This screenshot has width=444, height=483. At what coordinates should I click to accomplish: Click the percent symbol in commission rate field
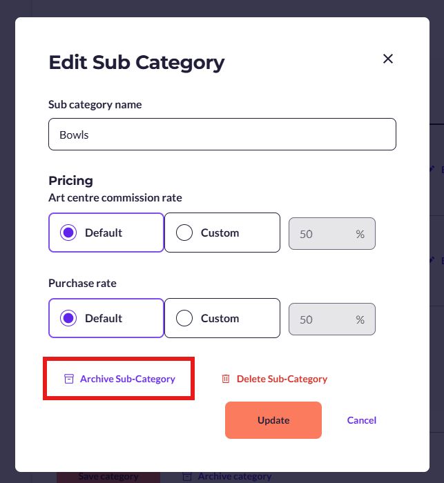click(x=360, y=234)
